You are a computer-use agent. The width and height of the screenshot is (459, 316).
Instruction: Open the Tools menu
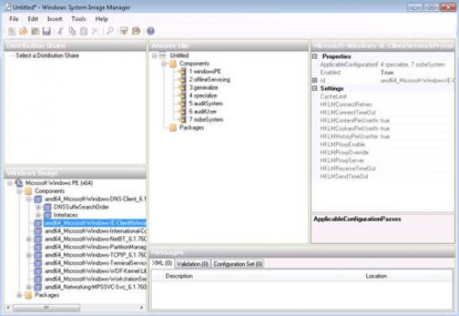click(x=78, y=19)
